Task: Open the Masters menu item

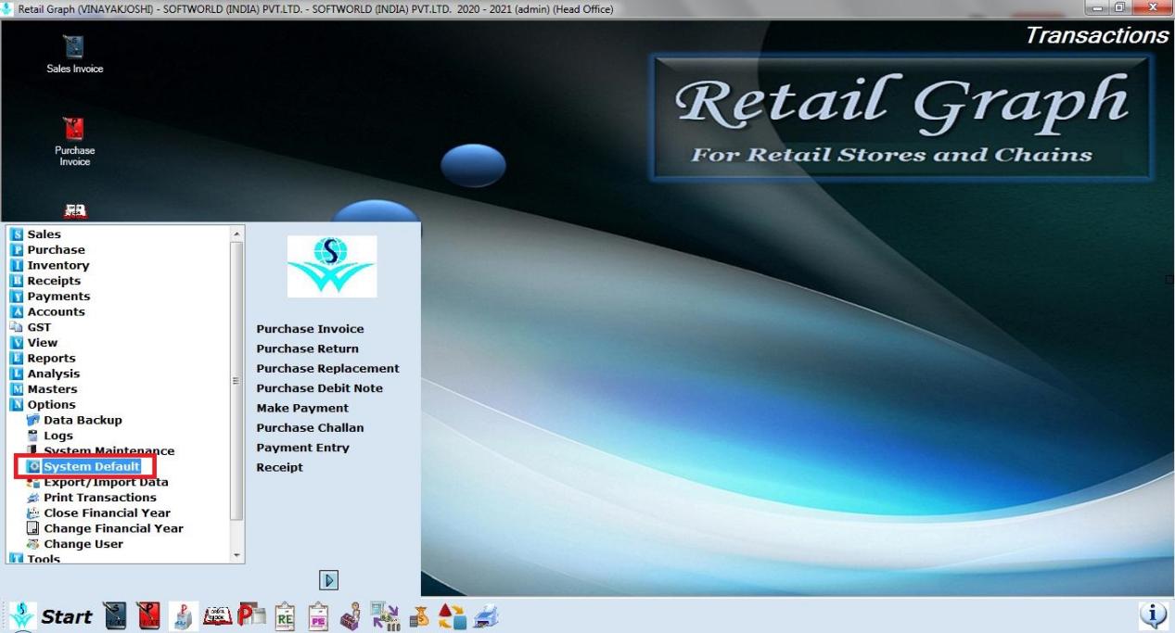Action: (52, 389)
